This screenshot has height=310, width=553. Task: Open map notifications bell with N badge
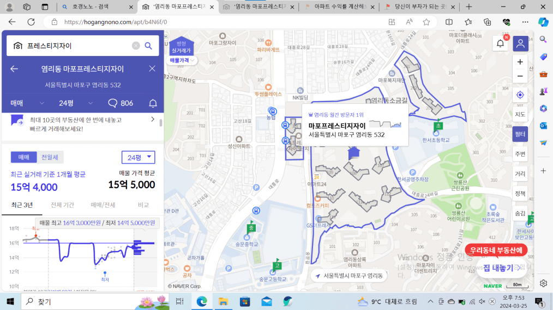tap(501, 44)
